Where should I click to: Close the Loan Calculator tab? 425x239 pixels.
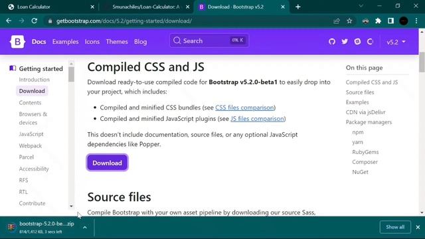pos(92,7)
